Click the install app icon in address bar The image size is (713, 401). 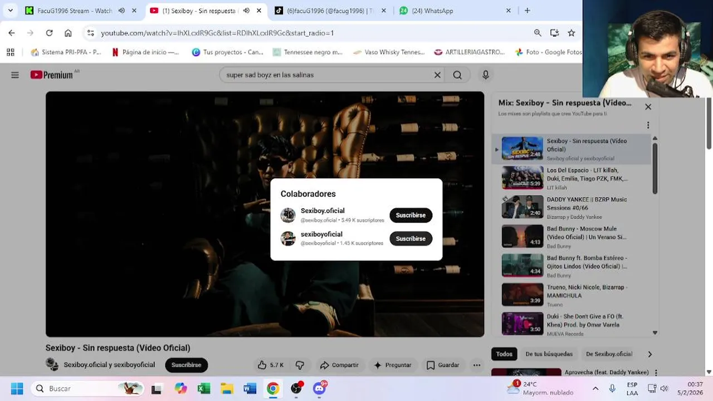coord(554,33)
